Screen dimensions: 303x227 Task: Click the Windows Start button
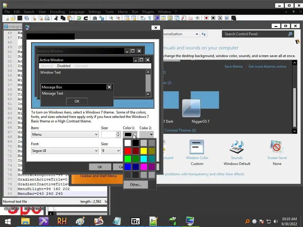pos(8,221)
